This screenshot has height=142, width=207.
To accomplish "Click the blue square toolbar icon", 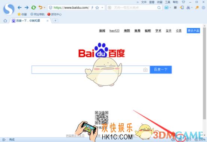I will pos(166,7).
